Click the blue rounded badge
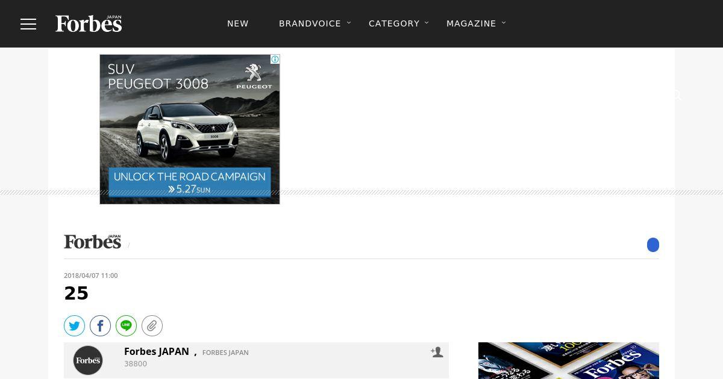 (x=653, y=245)
